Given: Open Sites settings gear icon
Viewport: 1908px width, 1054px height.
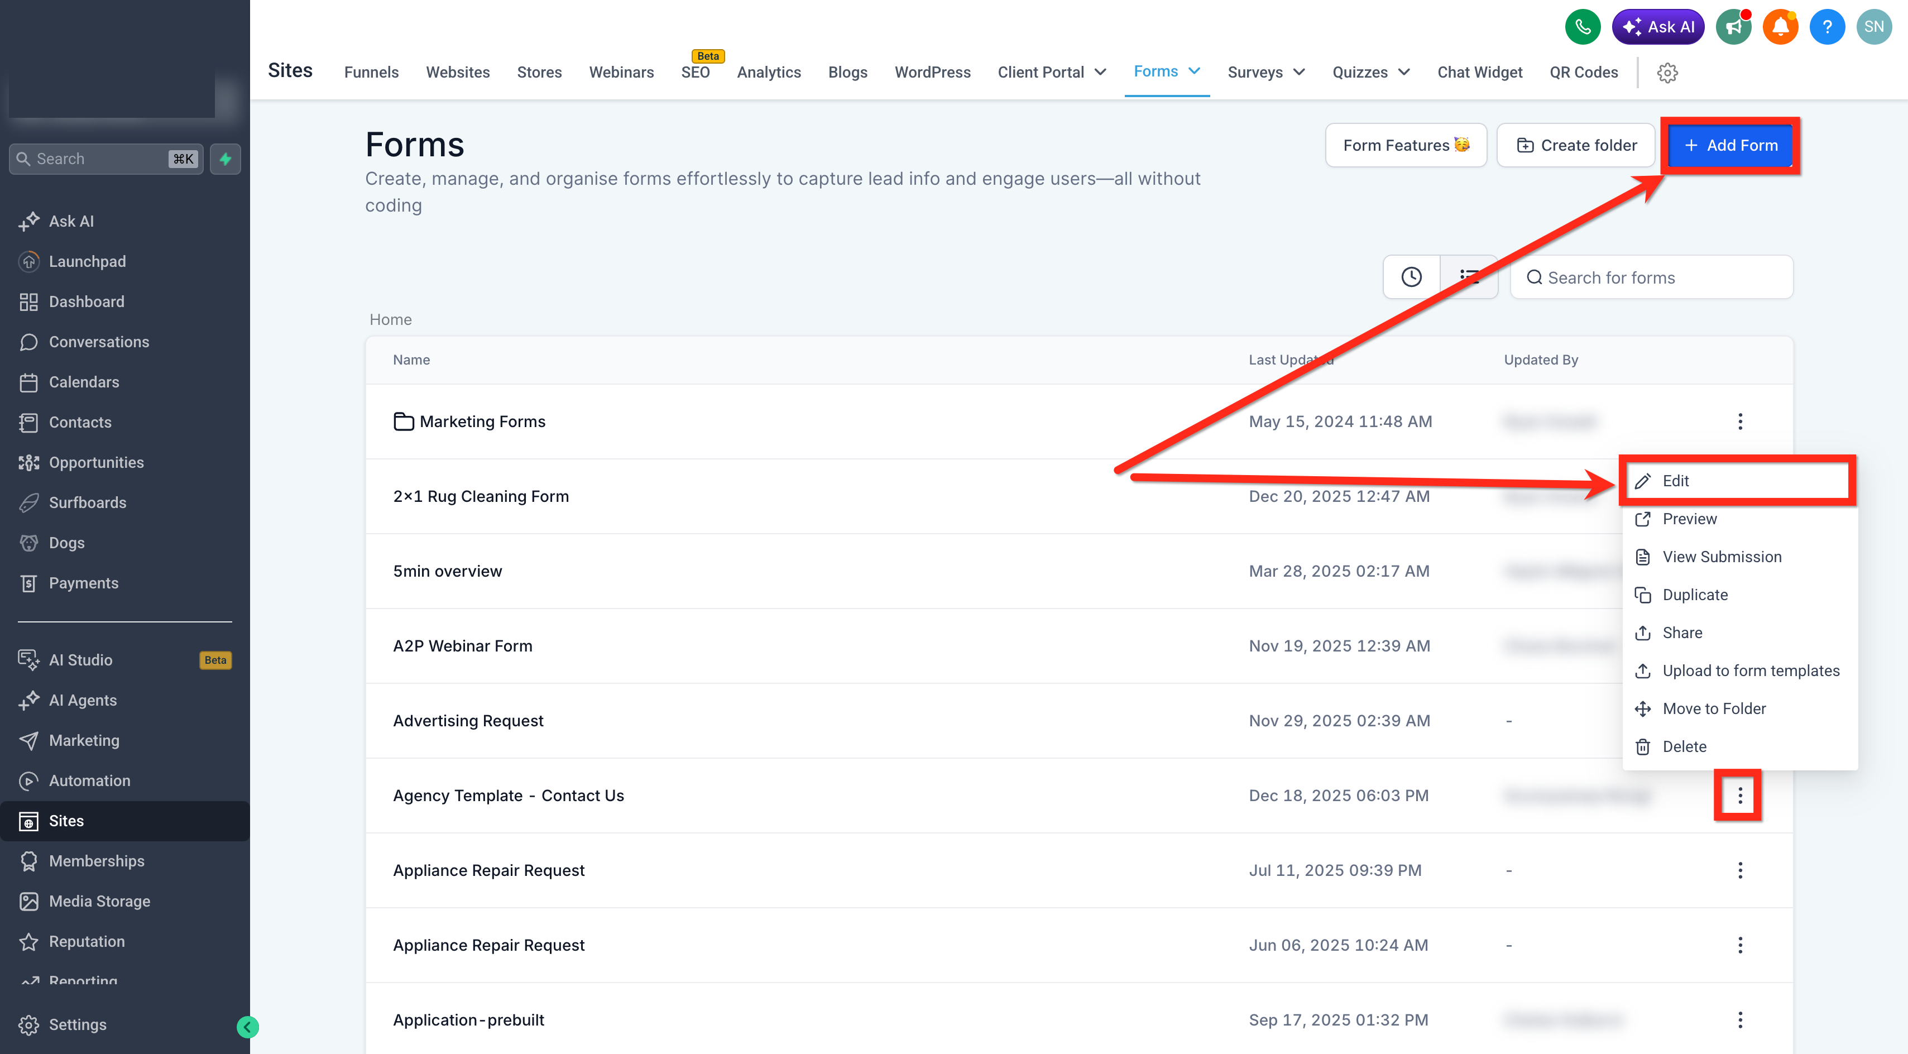Looking at the screenshot, I should (1666, 73).
